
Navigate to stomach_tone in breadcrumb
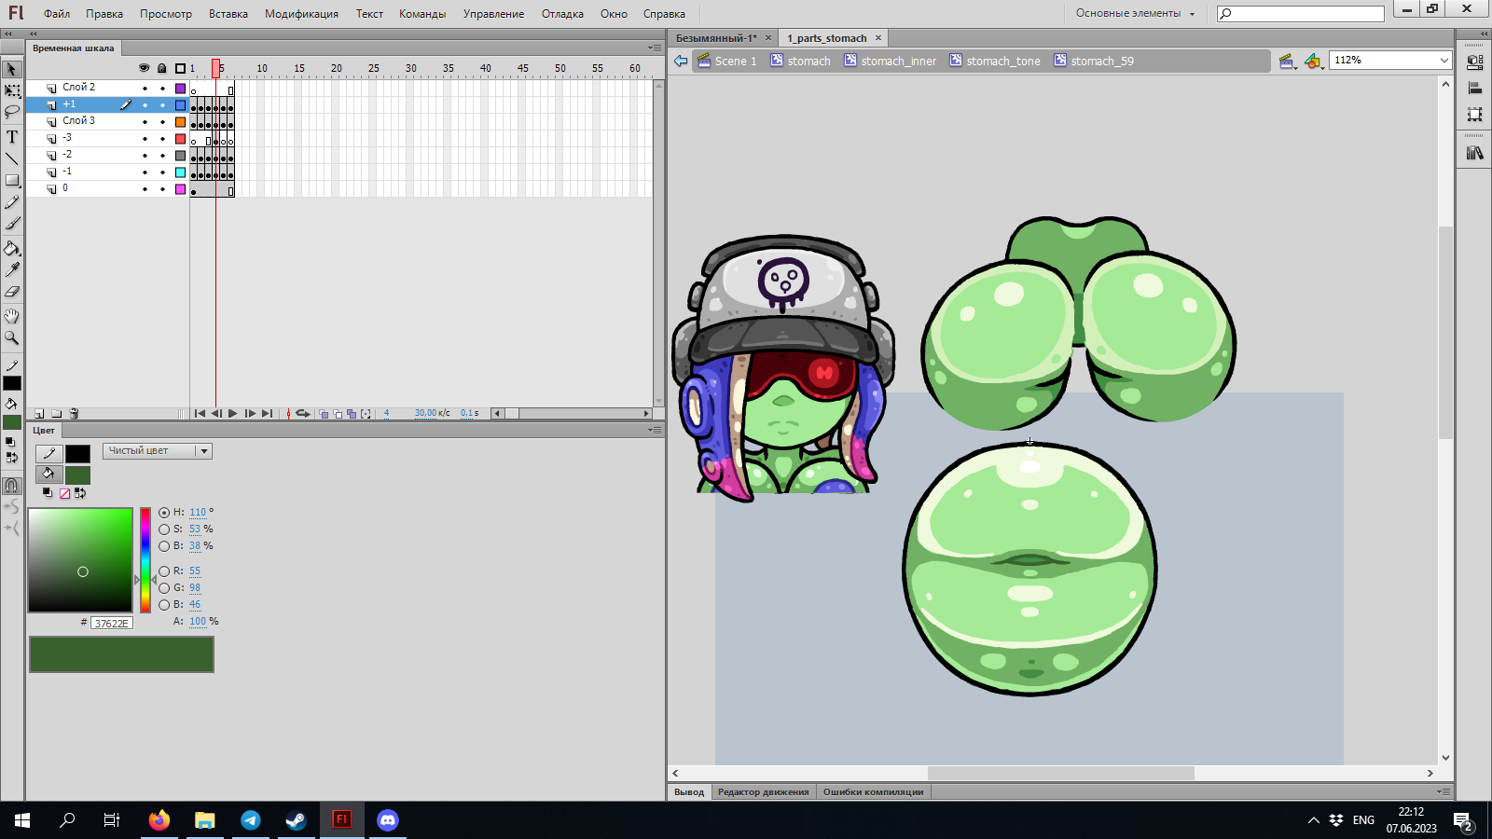pyautogui.click(x=995, y=62)
